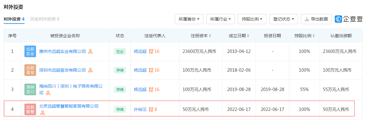Open legal representative 杨远超 in row 3

click(140, 89)
